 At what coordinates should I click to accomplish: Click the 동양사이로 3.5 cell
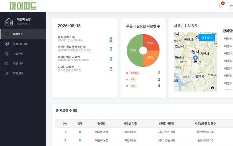[205, 132]
